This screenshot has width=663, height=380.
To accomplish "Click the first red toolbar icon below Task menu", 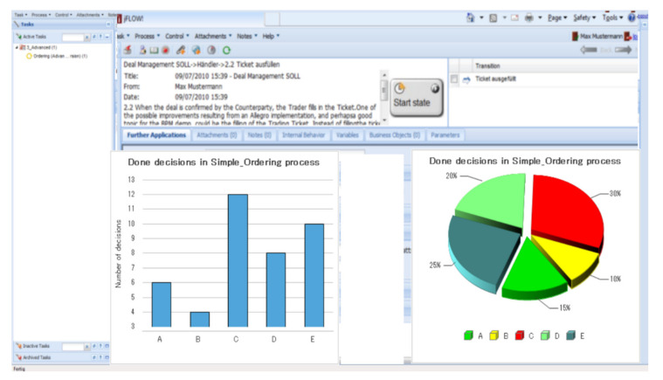I will [x=127, y=51].
